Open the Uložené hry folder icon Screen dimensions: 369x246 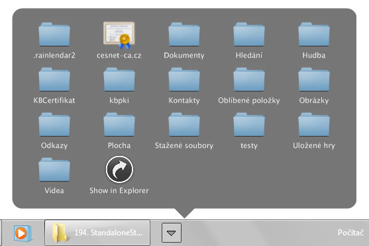tap(314, 125)
